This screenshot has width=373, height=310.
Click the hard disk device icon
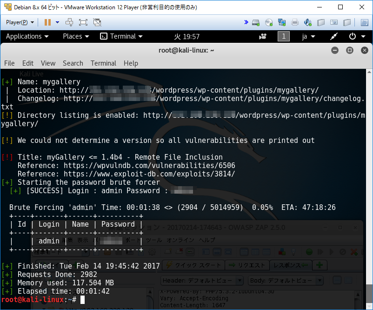click(x=256, y=23)
